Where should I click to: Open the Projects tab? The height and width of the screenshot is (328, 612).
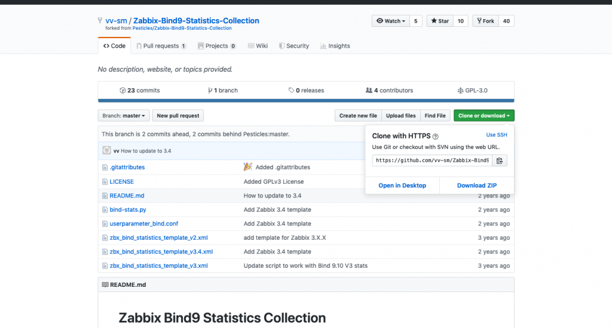(216, 46)
